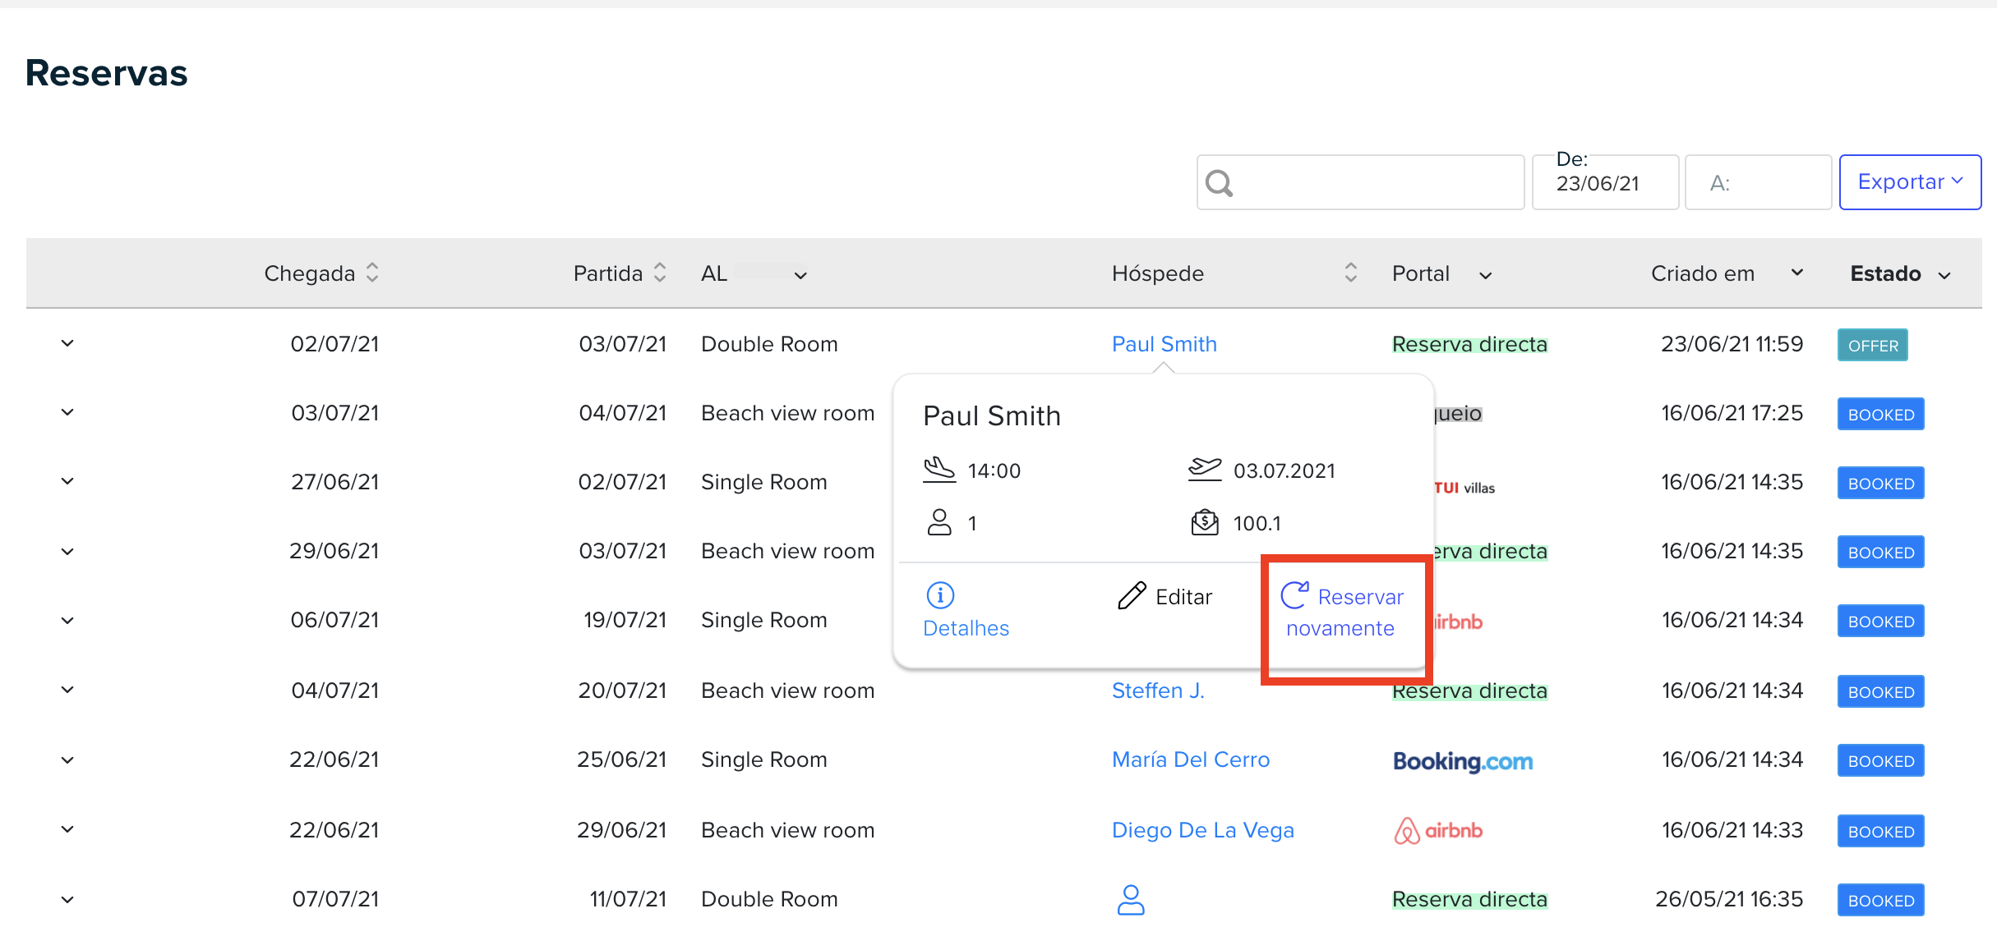
Task: Open the Portal filter dropdown
Action: click(1485, 275)
